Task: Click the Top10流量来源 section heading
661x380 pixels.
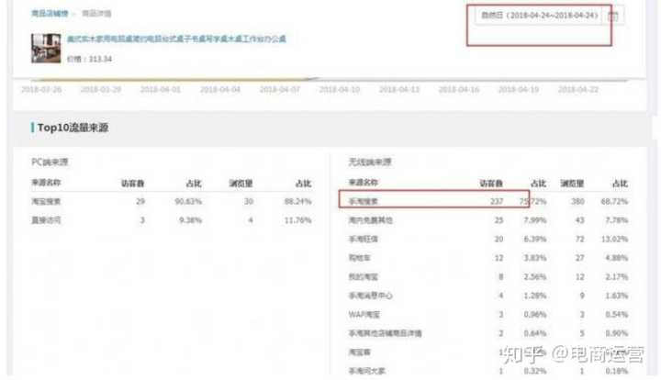Action: 73,128
